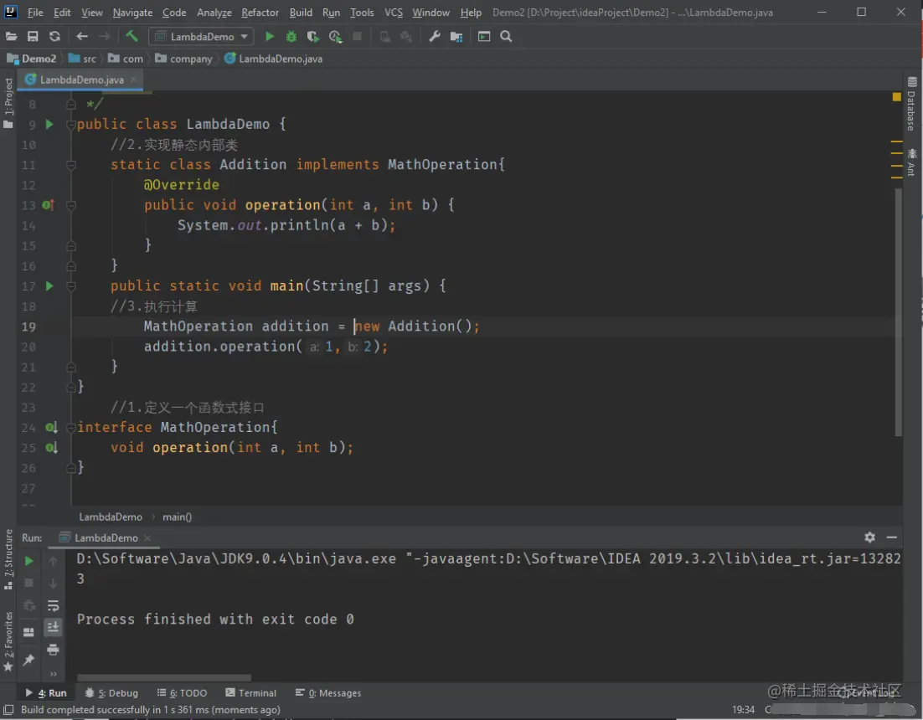Click the run gutter arrow beside class LambdaDemo
The height and width of the screenshot is (720, 923).
pyautogui.click(x=49, y=124)
